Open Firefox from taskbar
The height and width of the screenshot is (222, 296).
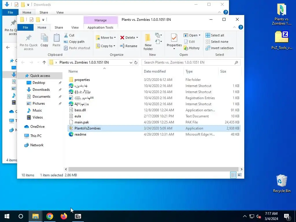64,216
